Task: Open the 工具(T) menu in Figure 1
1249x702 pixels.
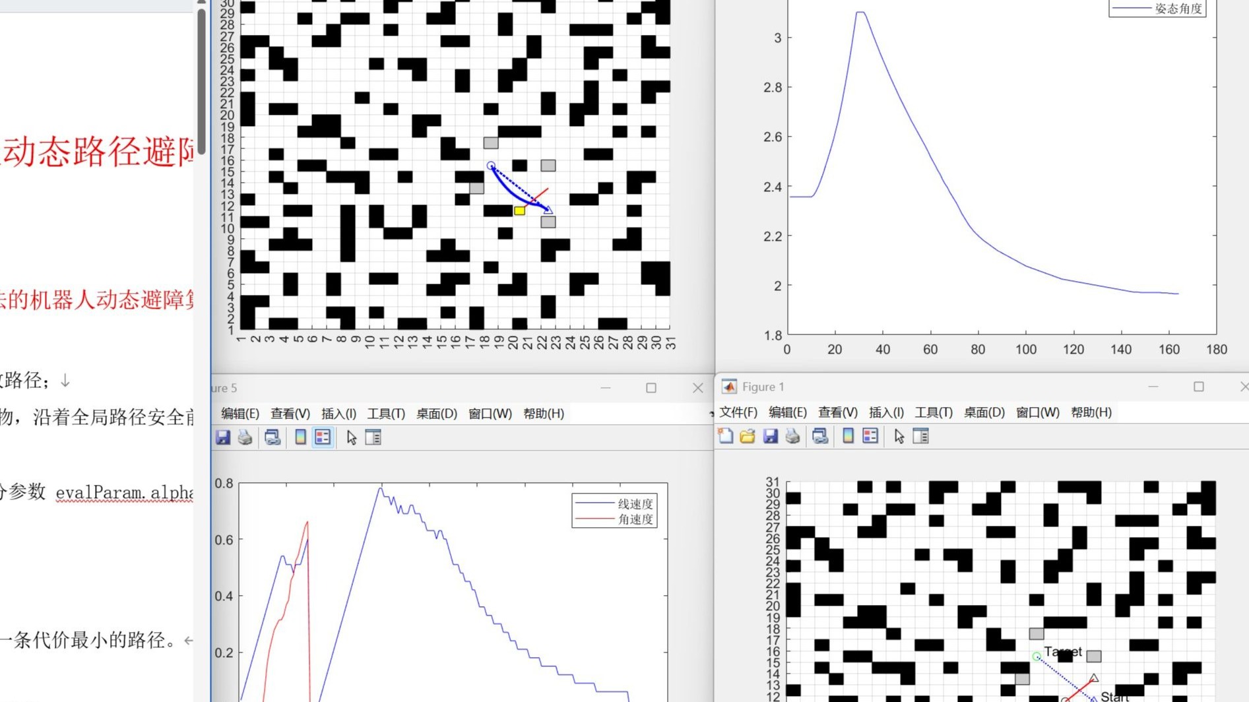Action: pos(934,412)
